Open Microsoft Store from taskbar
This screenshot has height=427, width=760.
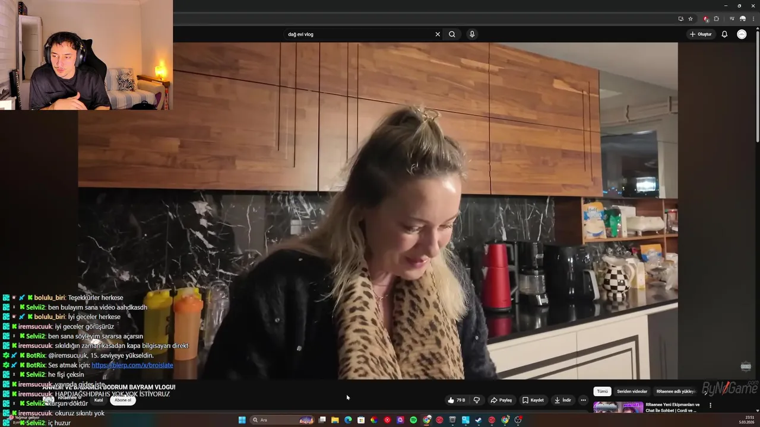361,420
